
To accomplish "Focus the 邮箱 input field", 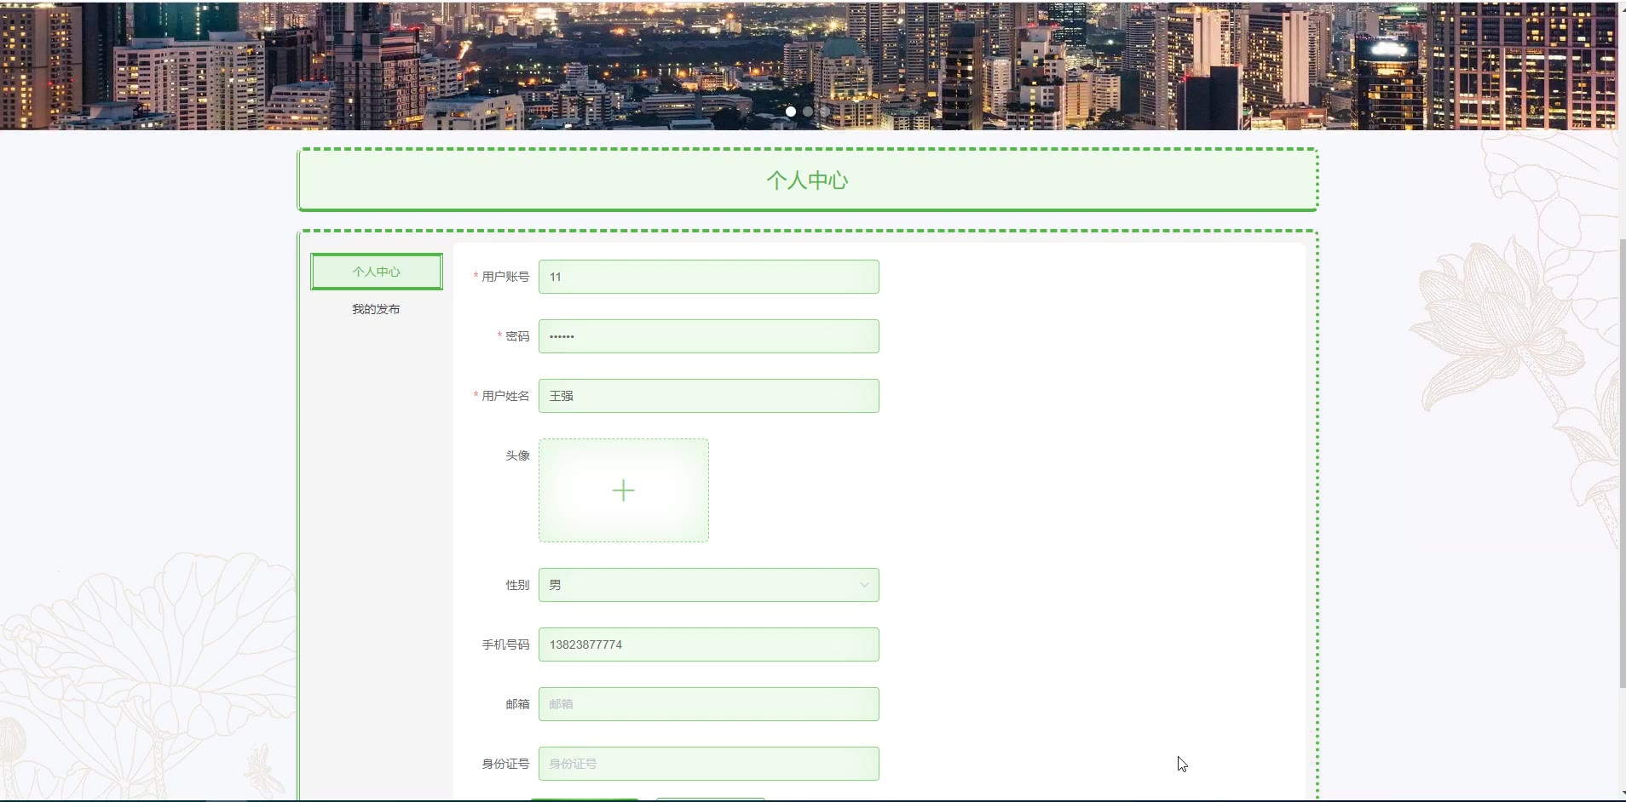I will click(x=709, y=704).
